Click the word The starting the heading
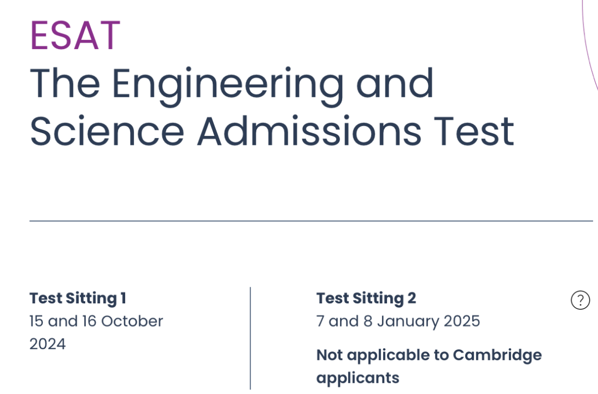598x394 pixels. [x=65, y=83]
